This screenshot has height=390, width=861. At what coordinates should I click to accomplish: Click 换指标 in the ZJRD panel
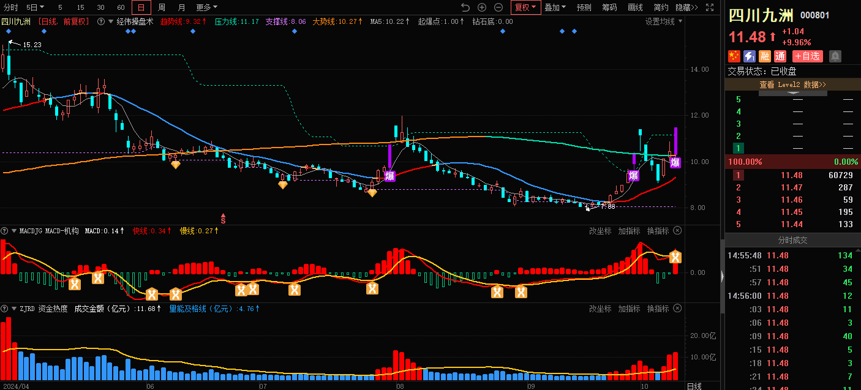(658, 309)
